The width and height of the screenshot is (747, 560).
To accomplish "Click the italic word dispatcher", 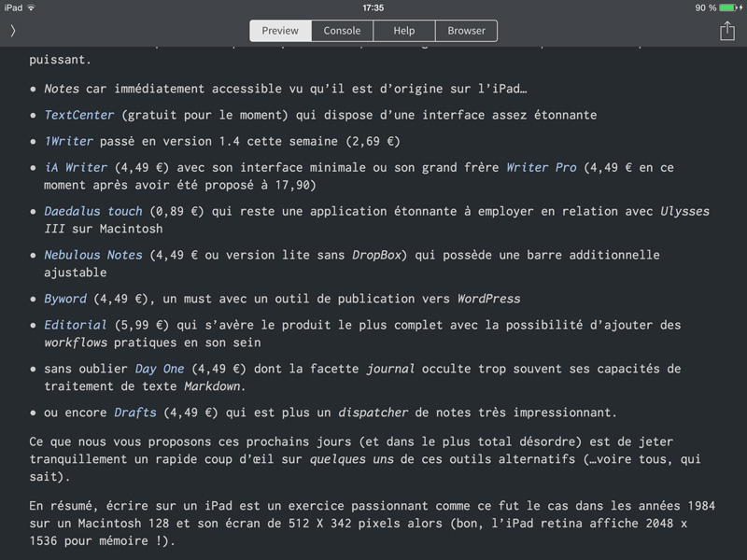I will point(373,413).
